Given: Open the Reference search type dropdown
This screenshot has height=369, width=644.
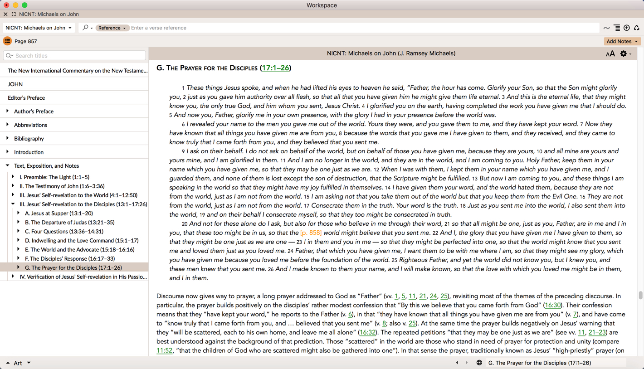Looking at the screenshot, I should 112,28.
